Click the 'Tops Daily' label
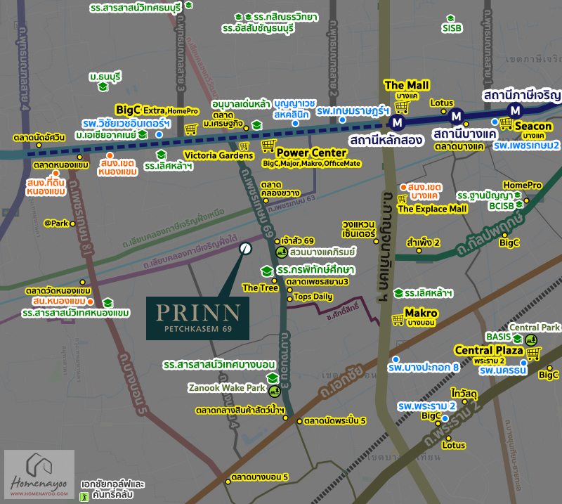The image size is (562, 504). click(313, 297)
